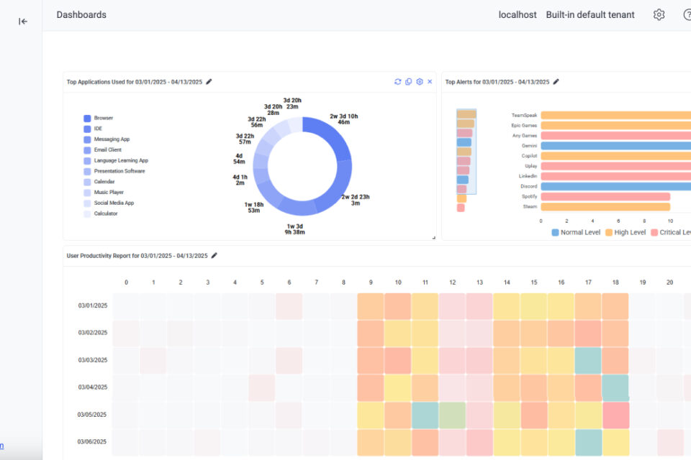Viewport: 691px width, 460px height.
Task: Open the Dashboards page heading
Action: tap(81, 15)
